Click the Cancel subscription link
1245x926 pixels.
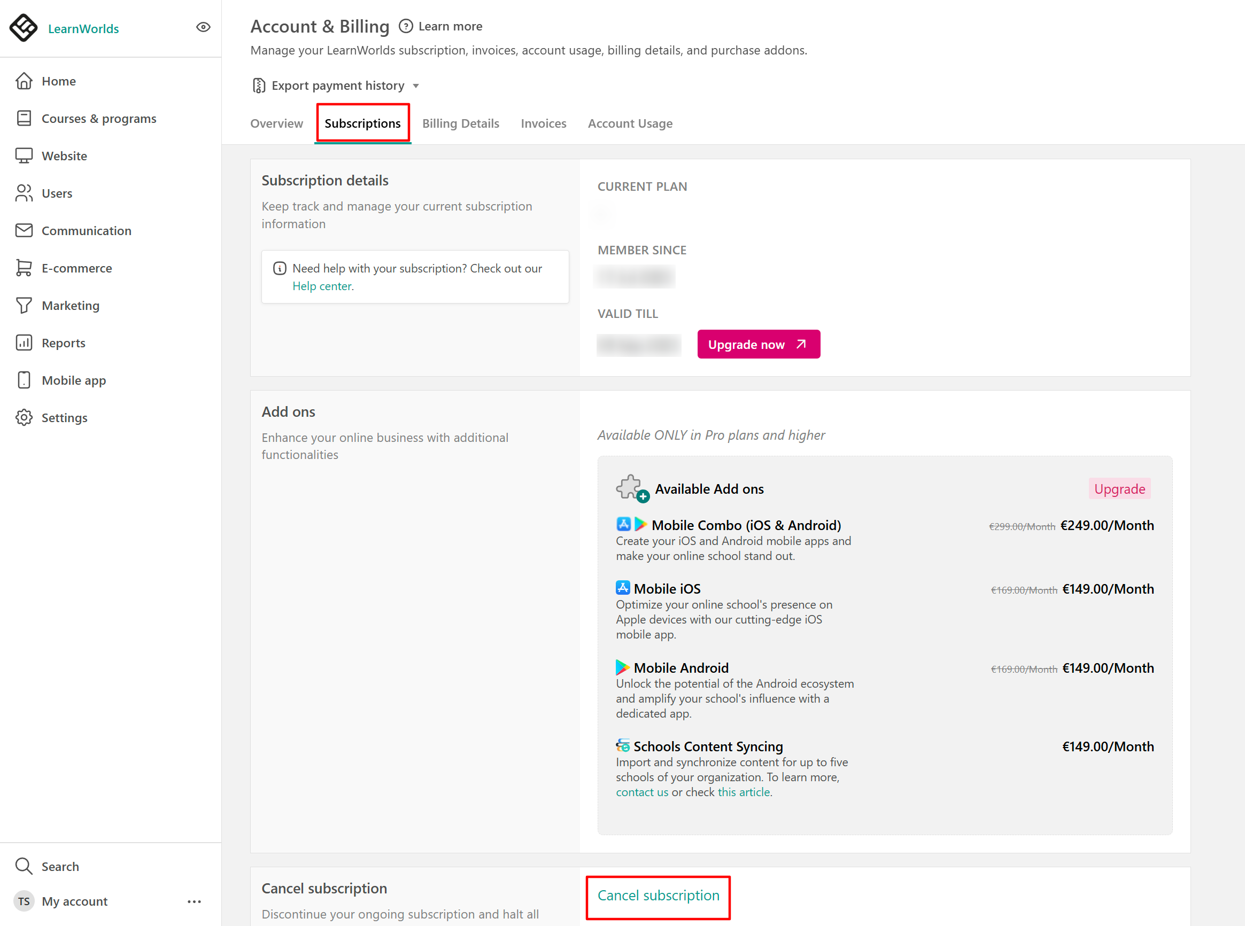tap(658, 895)
